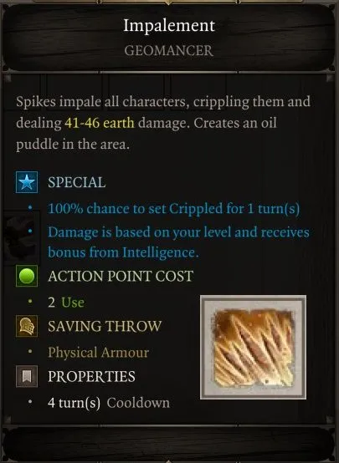Click the GEOMANCER school label
The image size is (339, 463).
(168, 50)
